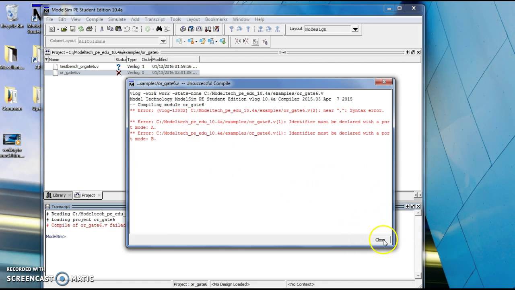
Task: Click the Recycle Bin desktop icon
Action: (12, 16)
